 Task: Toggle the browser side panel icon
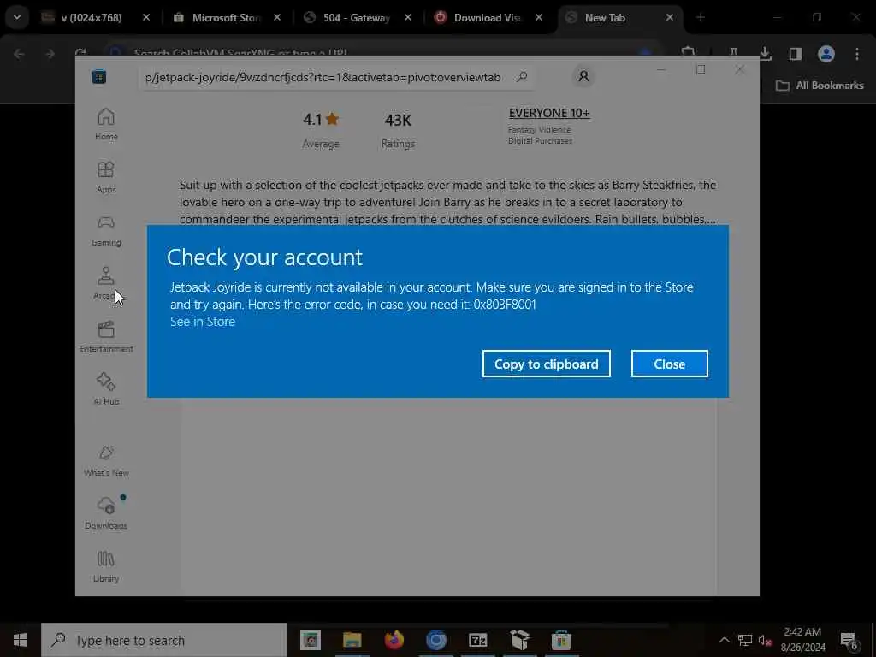(x=795, y=54)
